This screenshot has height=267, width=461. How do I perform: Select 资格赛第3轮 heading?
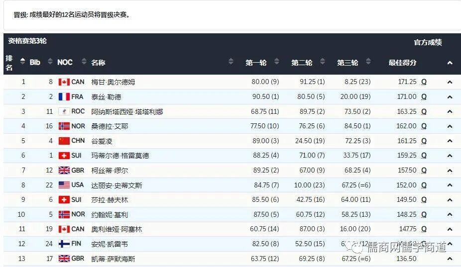tap(27, 41)
